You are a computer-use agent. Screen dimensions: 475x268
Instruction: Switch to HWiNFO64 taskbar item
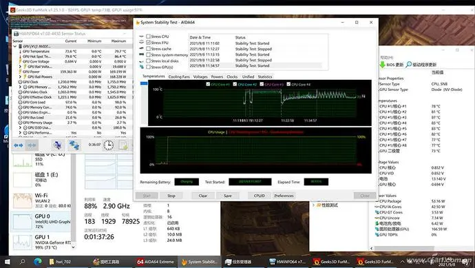288,262
